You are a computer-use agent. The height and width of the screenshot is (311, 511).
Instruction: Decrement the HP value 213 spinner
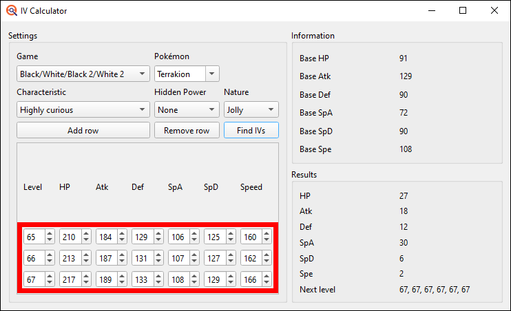(85, 261)
